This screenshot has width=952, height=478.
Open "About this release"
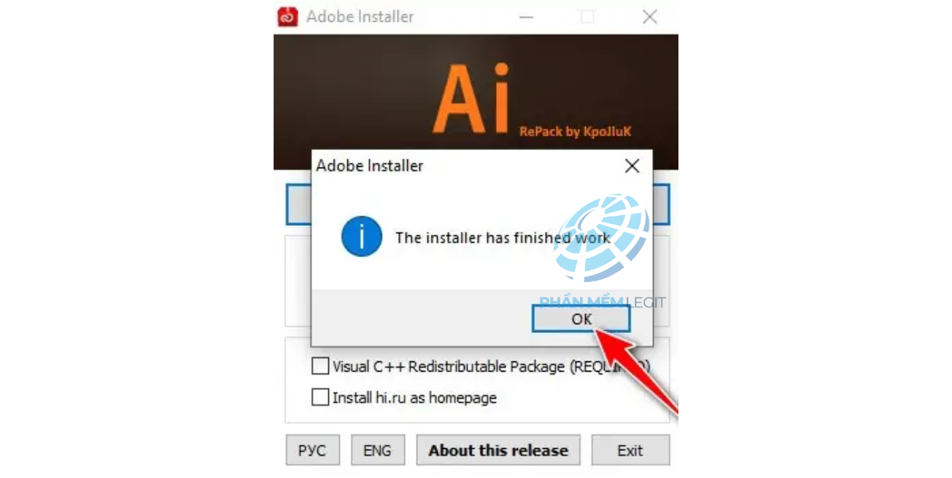click(498, 450)
